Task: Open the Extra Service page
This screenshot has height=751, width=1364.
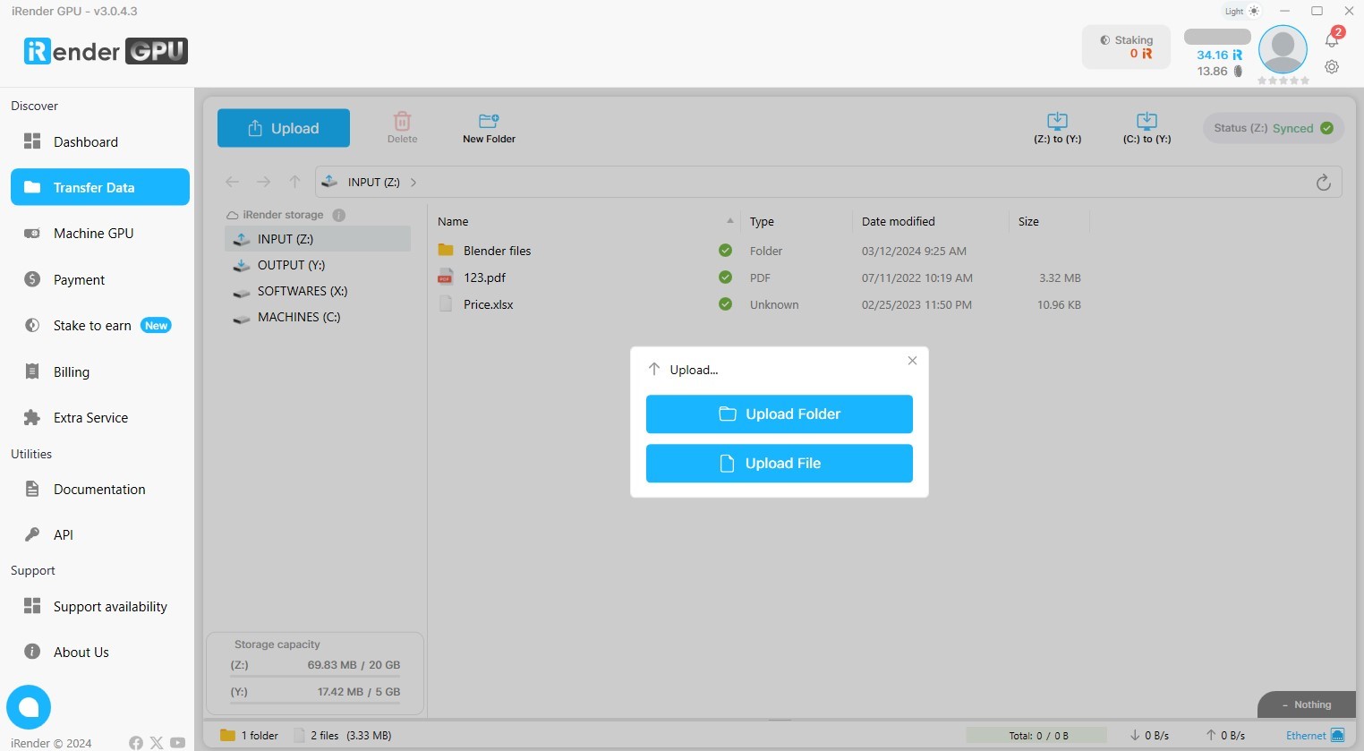Action: [100, 418]
